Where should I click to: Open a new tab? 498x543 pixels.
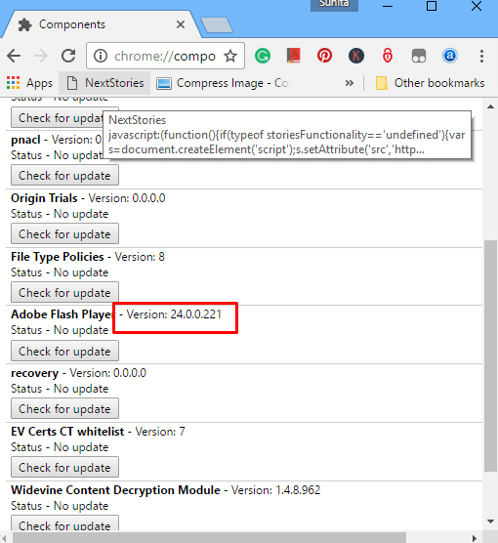217,25
